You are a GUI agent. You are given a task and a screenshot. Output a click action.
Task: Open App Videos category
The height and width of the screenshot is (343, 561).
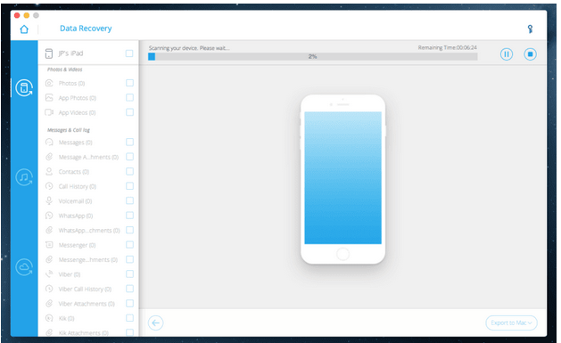point(77,112)
